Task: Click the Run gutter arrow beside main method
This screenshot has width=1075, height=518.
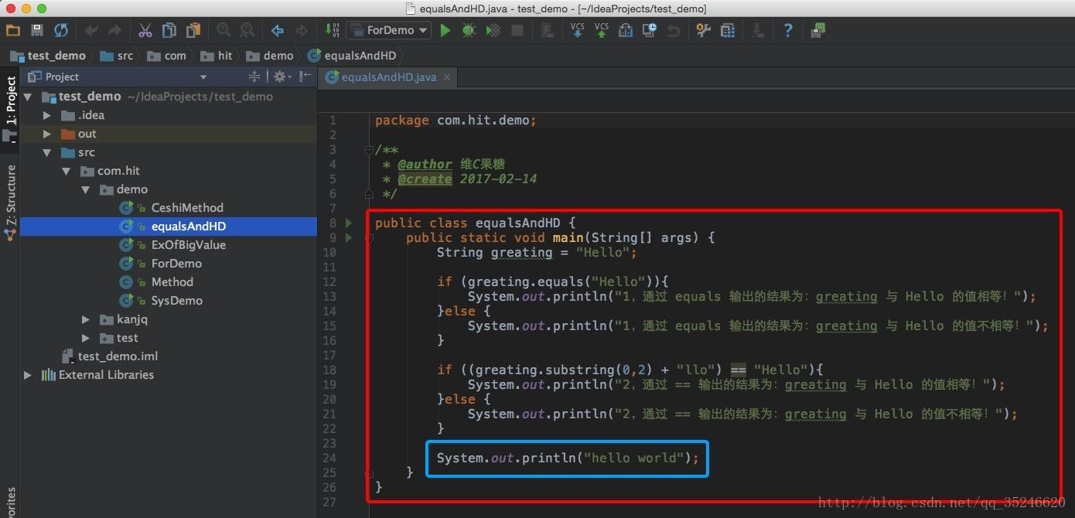Action: click(347, 238)
